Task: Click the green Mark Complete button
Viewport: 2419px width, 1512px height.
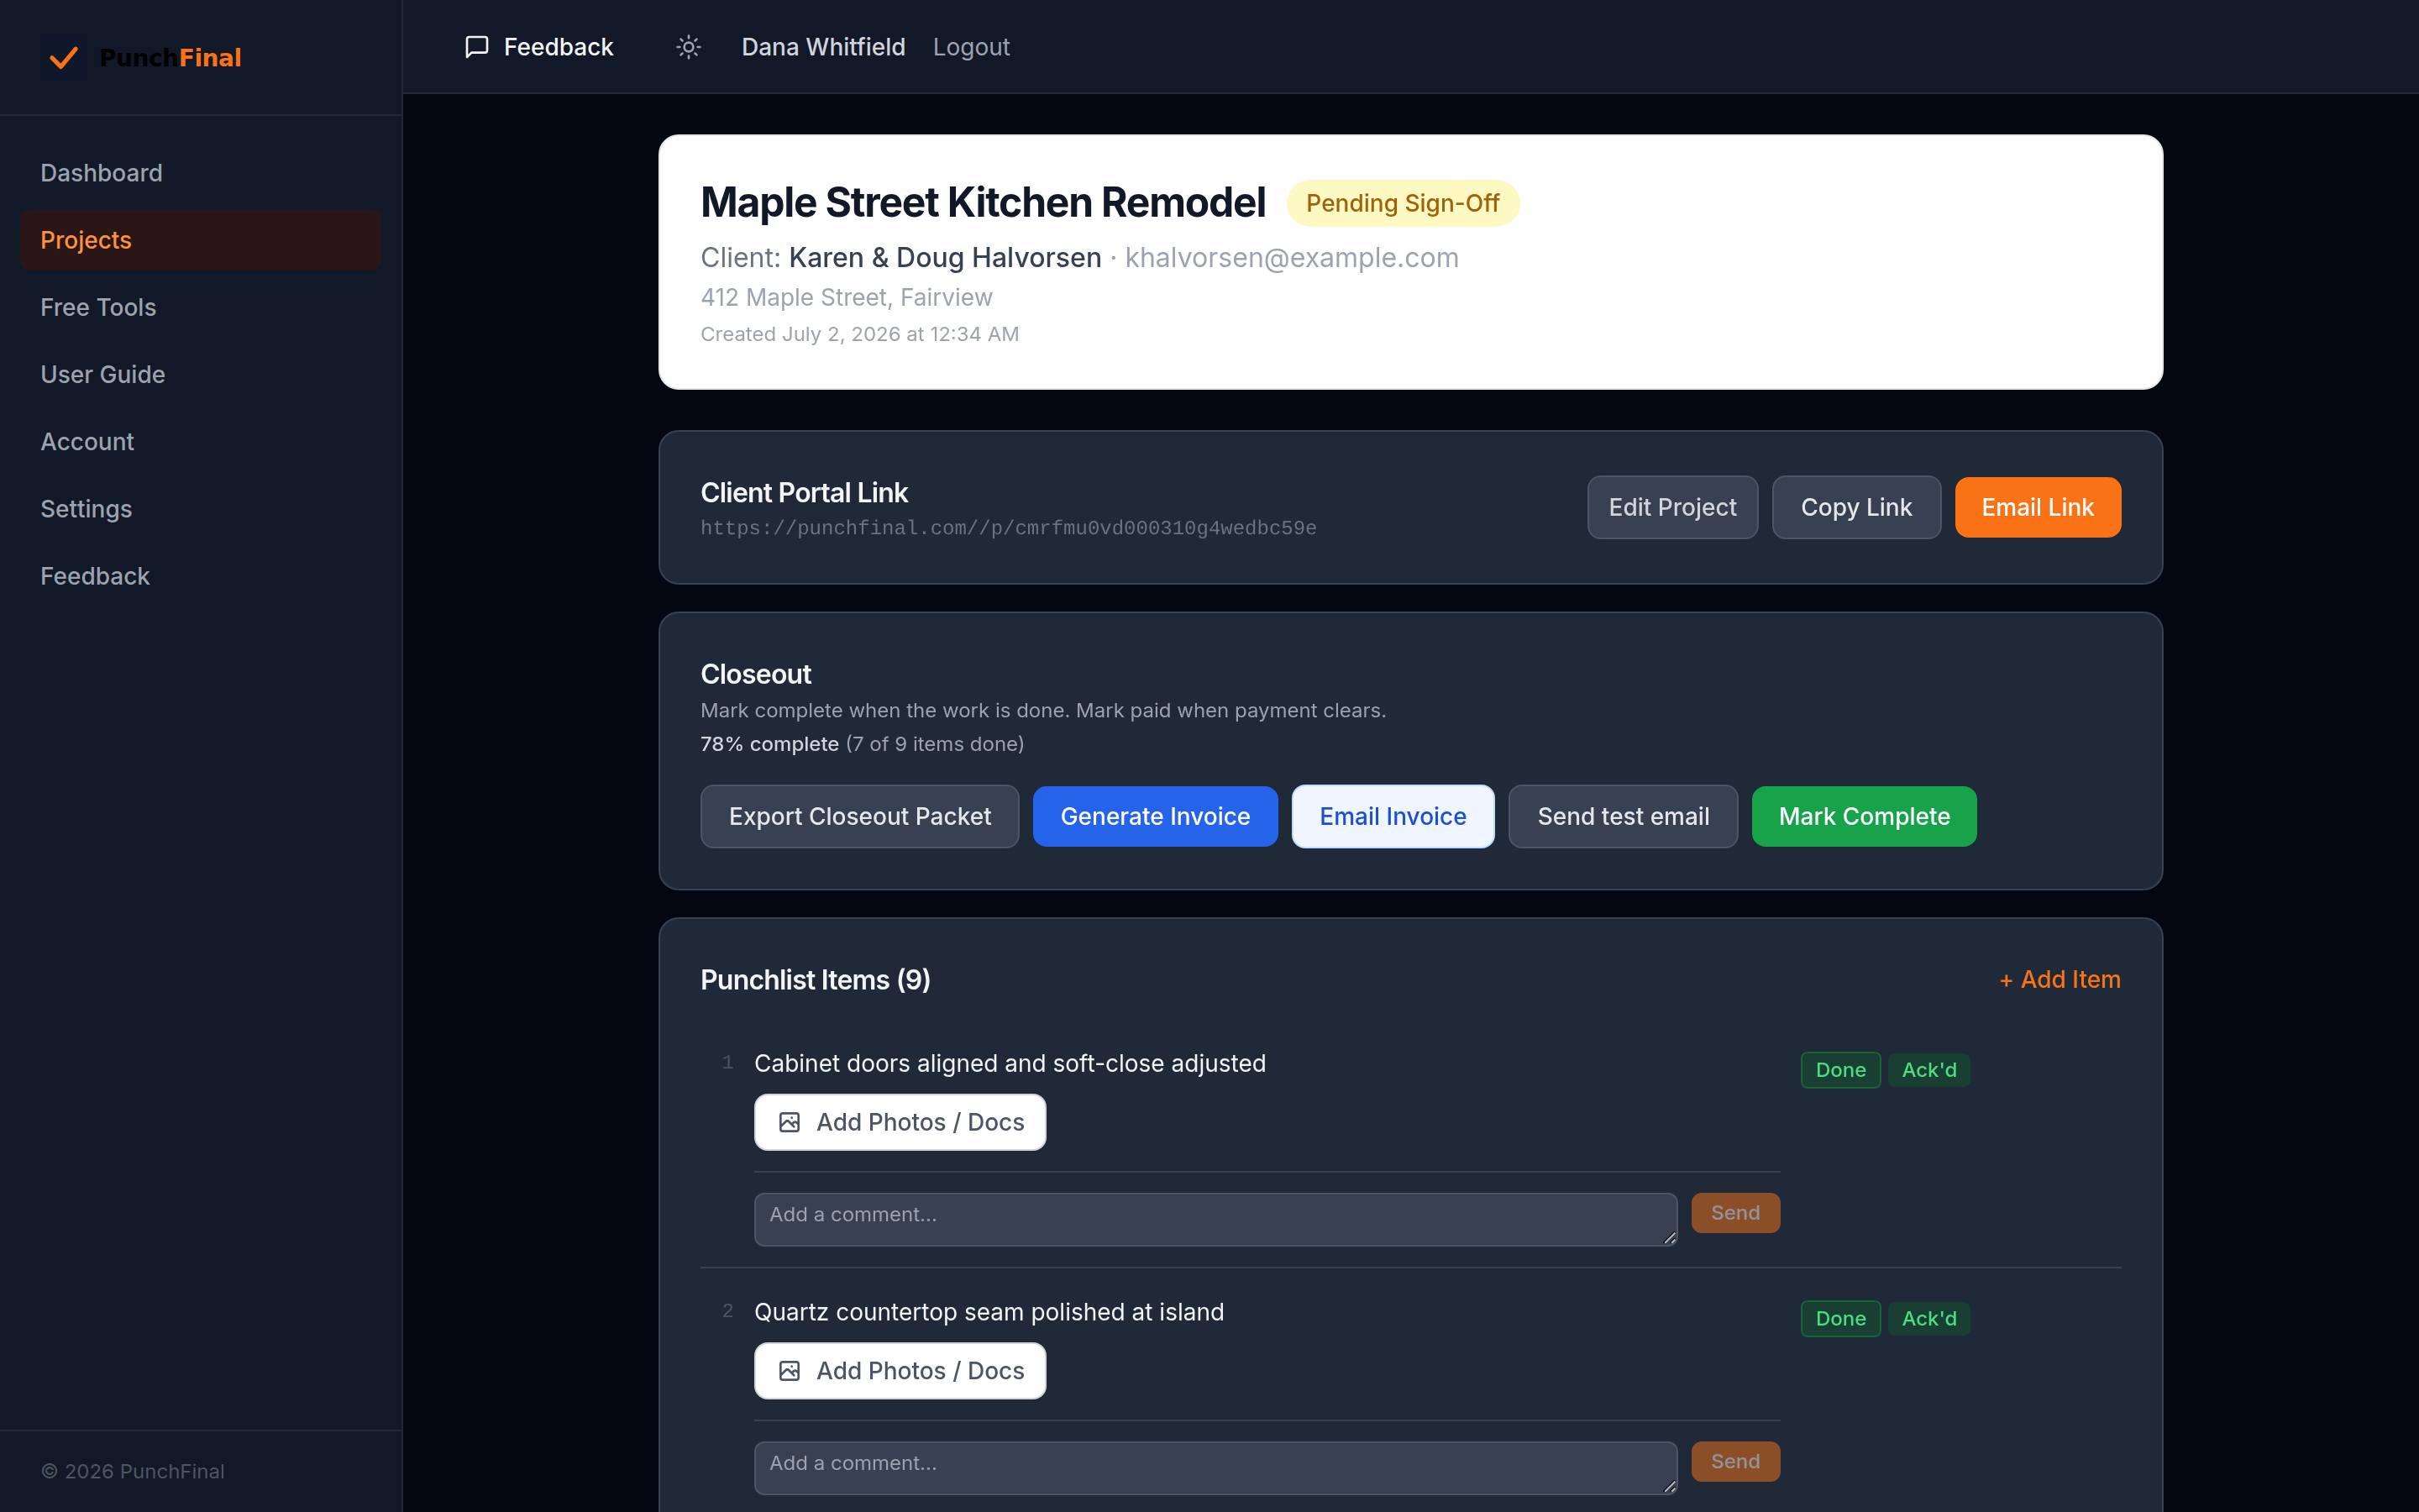Action: 1865,816
